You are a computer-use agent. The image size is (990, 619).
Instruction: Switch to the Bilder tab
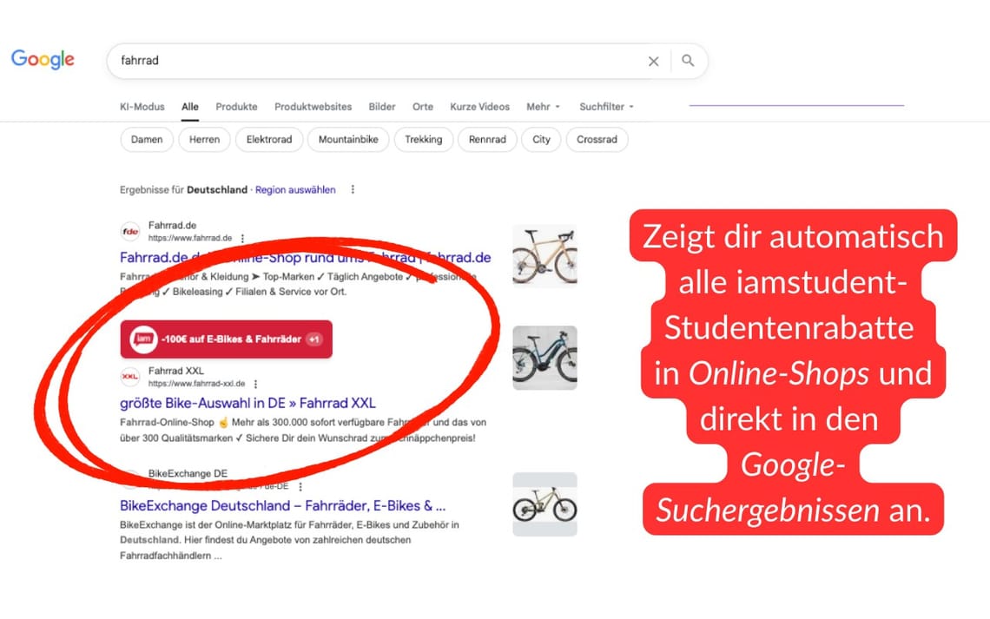point(382,106)
